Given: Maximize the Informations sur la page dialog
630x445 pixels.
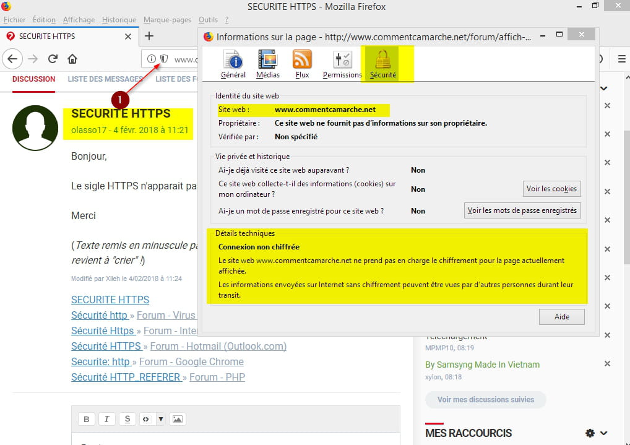Looking at the screenshot, I should pyautogui.click(x=559, y=35).
